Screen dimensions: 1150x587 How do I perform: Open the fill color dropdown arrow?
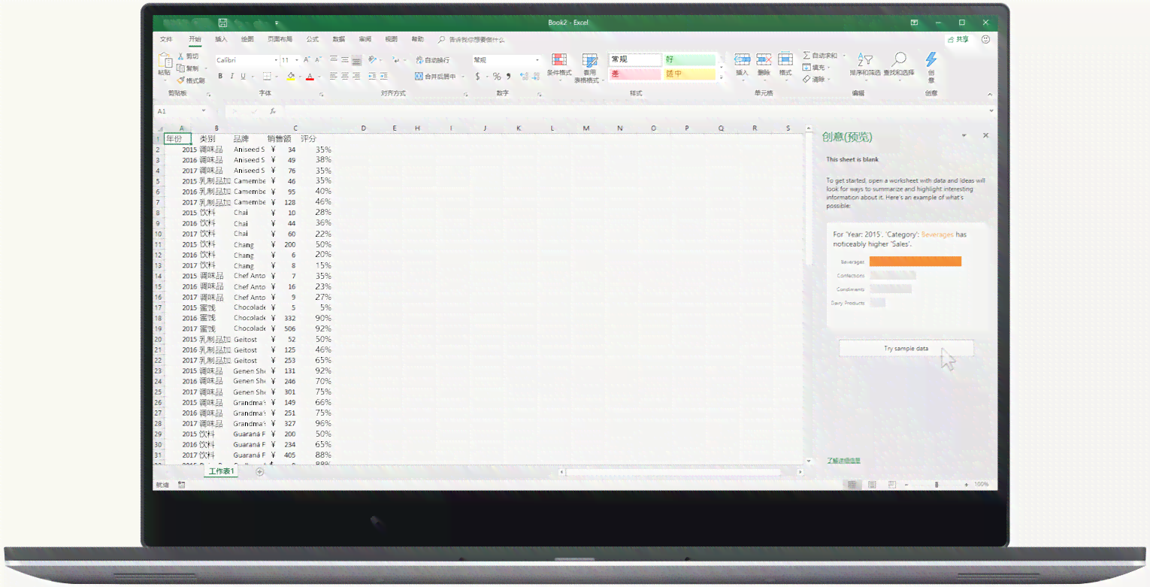point(299,77)
